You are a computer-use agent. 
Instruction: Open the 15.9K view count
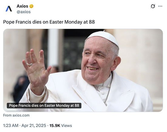[x=55, y=126]
